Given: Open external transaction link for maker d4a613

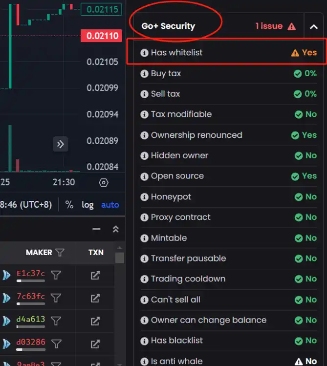Looking at the screenshot, I should [95, 321].
